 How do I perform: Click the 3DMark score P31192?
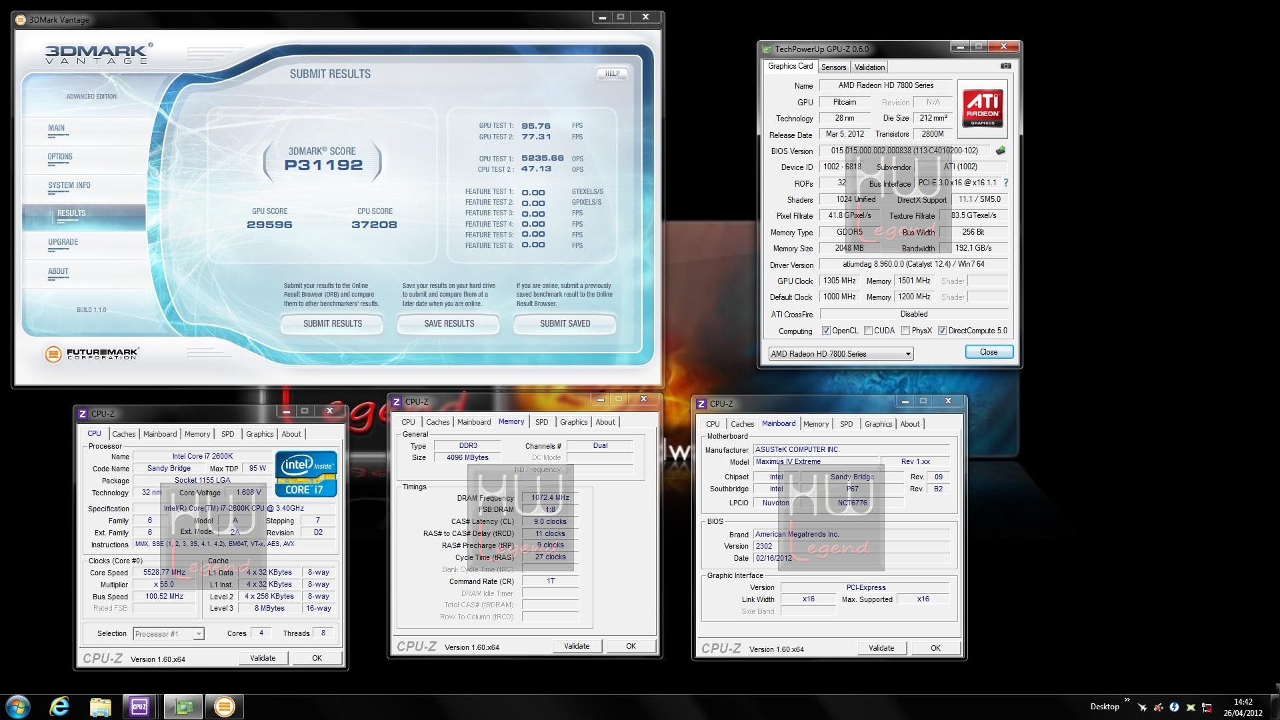[x=323, y=165]
